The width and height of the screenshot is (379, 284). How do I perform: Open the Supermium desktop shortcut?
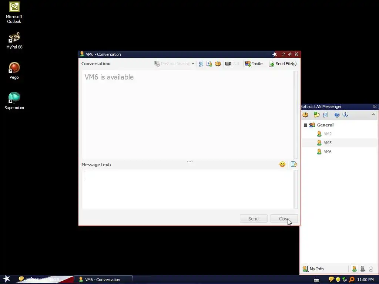14,101
